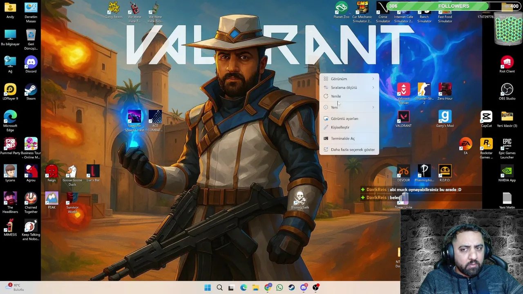Screen dimensions: 523x294
Task: Select Blazing Sails desktop icon
Action: (x=300, y=201)
